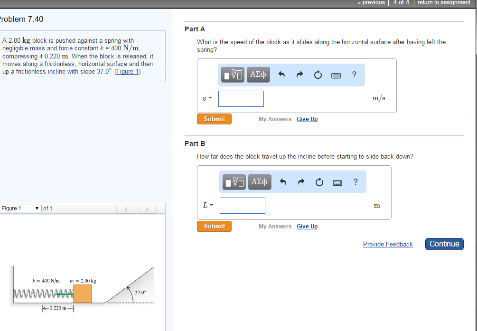This screenshot has height=331, width=477.
Task: Reset the Part B answer with the reset icon
Action: point(319,182)
